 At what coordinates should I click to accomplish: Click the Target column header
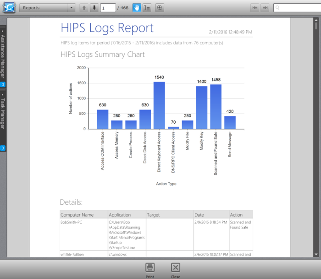(x=170, y=215)
